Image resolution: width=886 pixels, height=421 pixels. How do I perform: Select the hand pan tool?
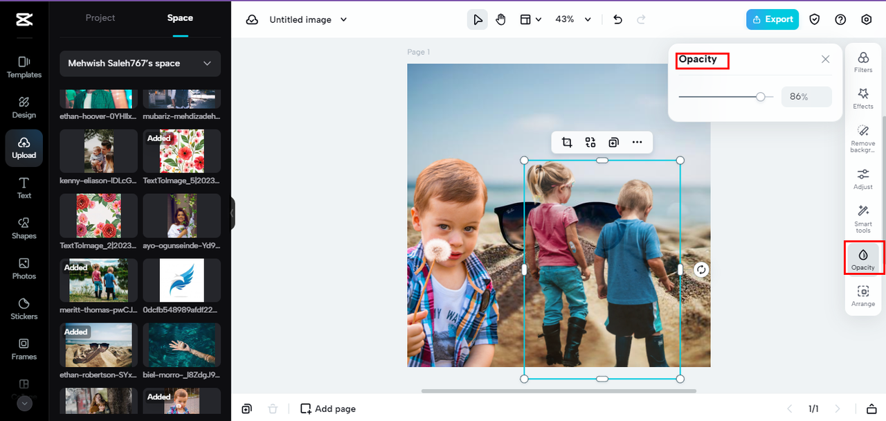pos(501,19)
